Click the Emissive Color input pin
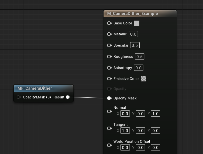Viewport: 203px width, 154px height. tap(109, 79)
